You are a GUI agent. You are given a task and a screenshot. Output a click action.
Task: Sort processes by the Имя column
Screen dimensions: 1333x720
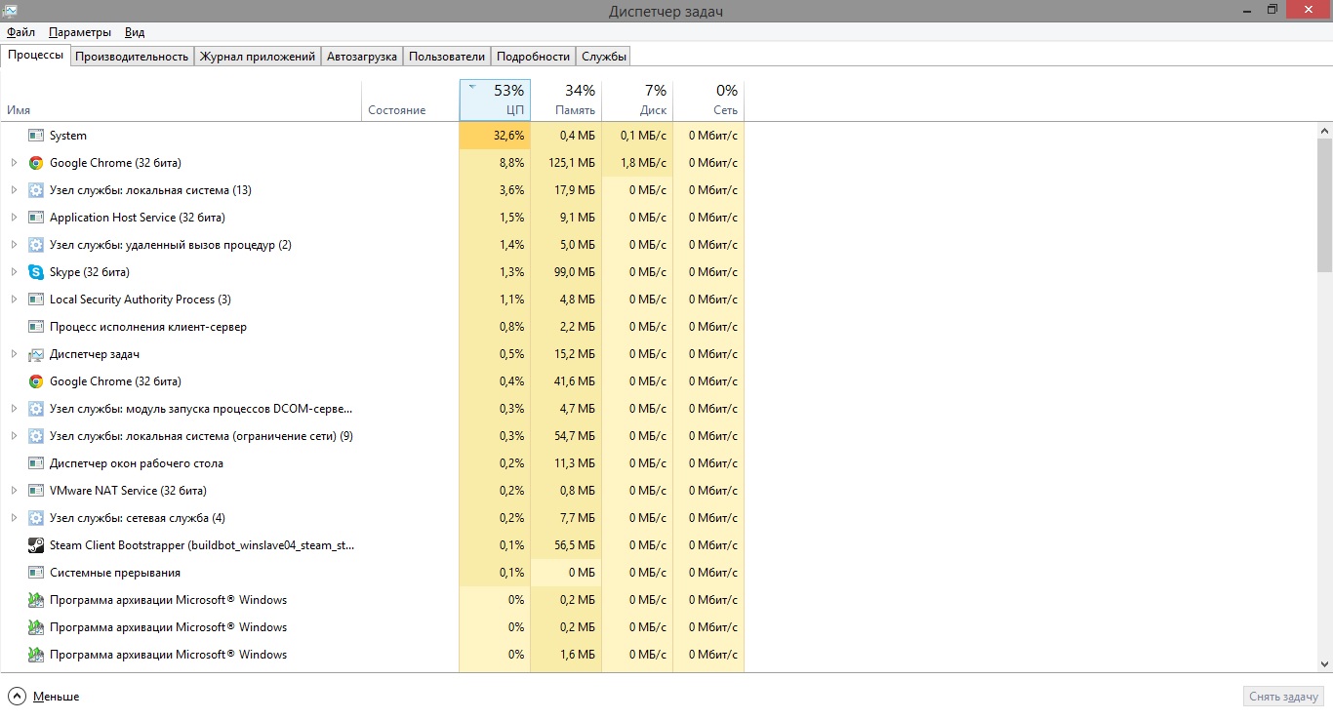tap(182, 100)
